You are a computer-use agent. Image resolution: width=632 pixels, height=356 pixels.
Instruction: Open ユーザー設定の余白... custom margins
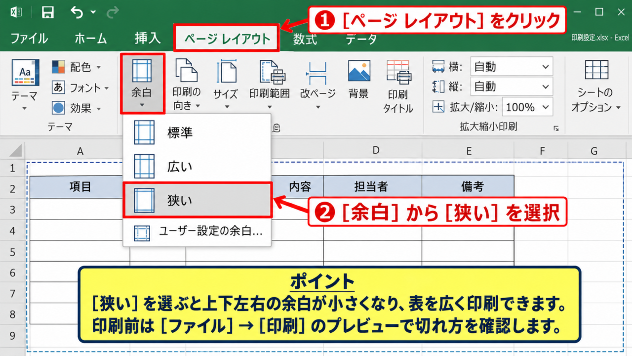pyautogui.click(x=197, y=232)
